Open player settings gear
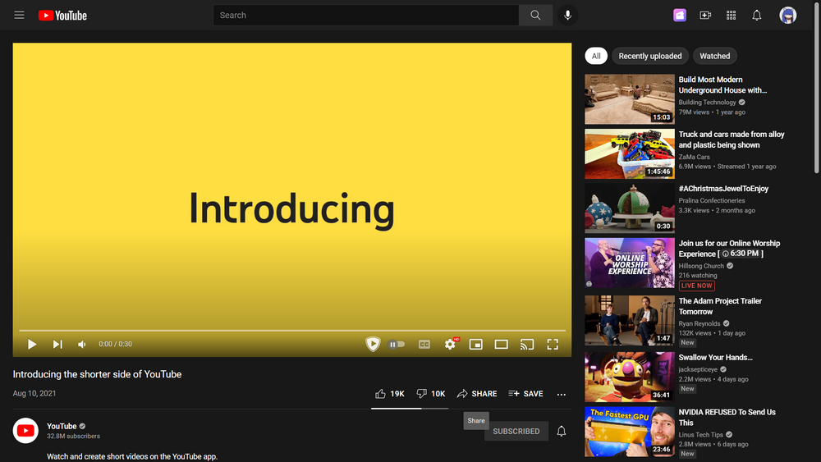Image resolution: width=821 pixels, height=462 pixels. coord(450,344)
